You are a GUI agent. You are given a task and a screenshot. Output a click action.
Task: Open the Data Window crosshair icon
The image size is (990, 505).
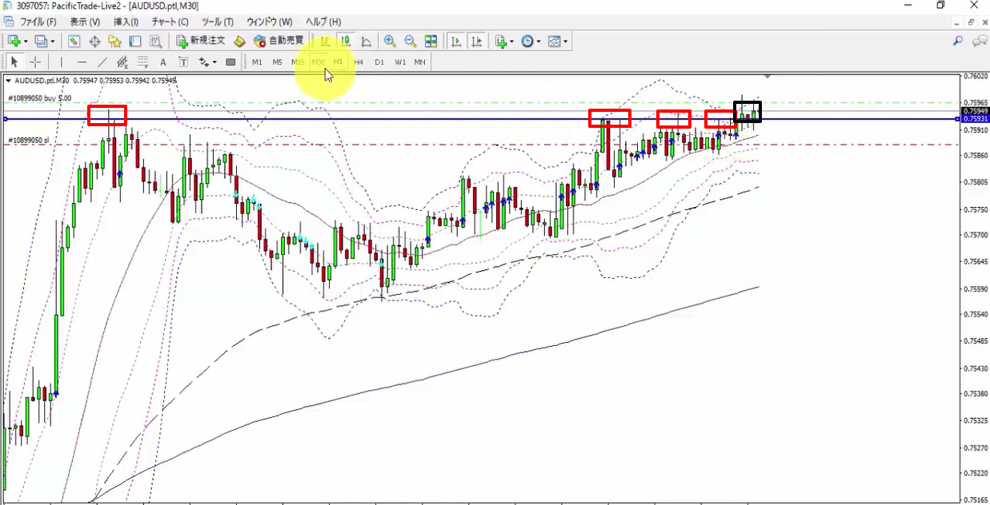tap(94, 41)
